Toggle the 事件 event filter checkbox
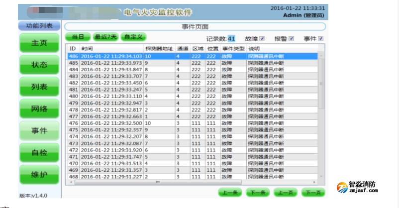This screenshot has width=399, height=208. click(x=321, y=38)
